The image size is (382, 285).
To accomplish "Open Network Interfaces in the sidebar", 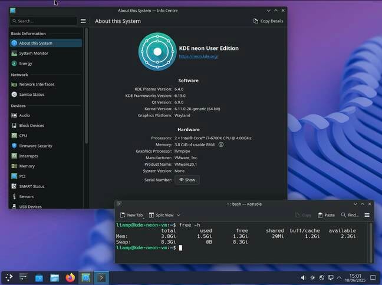I will point(46,84).
